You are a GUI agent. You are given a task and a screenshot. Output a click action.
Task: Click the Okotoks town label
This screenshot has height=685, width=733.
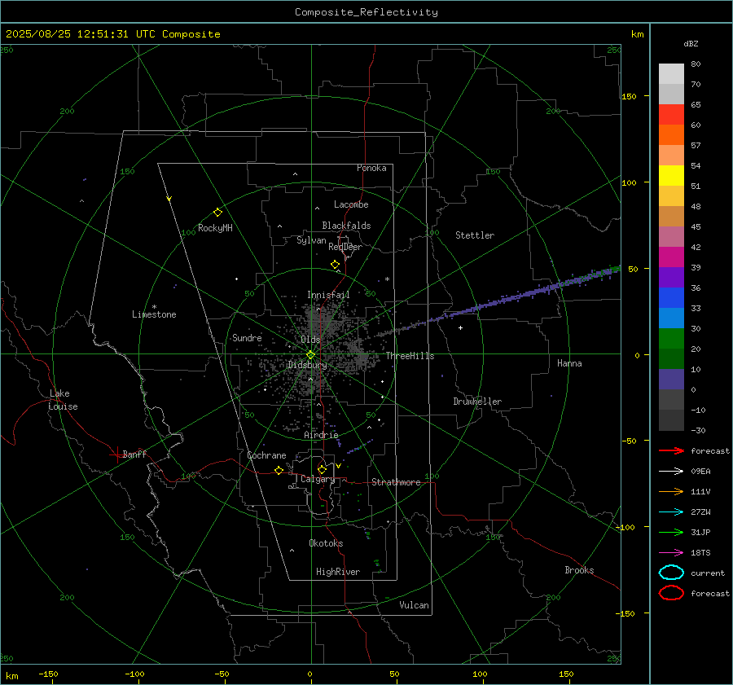click(x=326, y=543)
